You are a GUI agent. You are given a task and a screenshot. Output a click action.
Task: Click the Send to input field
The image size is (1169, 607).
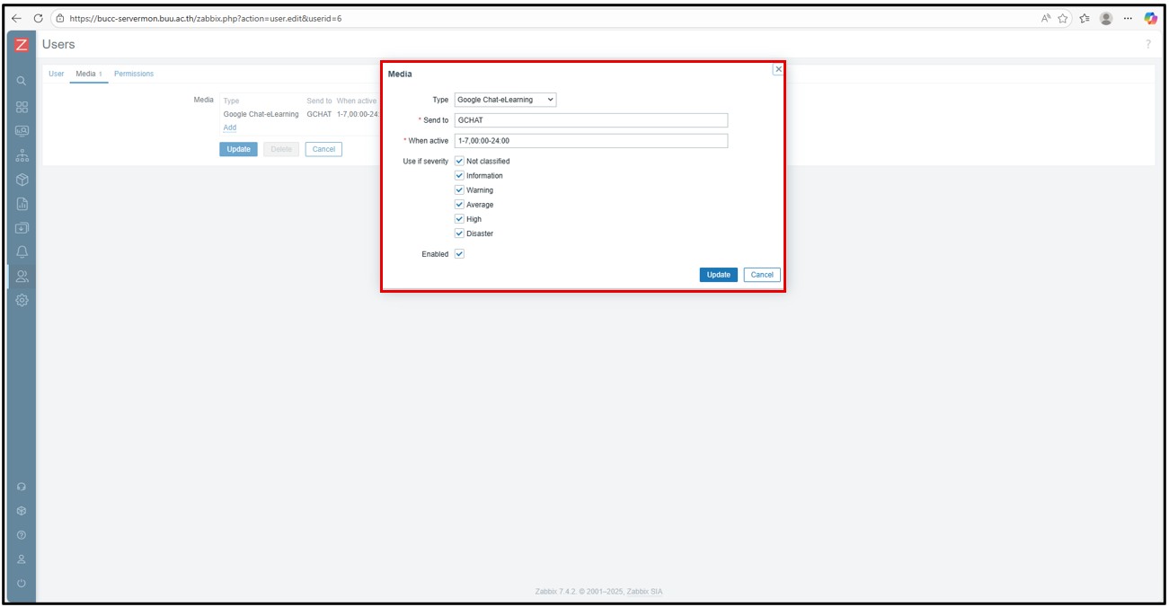(590, 120)
